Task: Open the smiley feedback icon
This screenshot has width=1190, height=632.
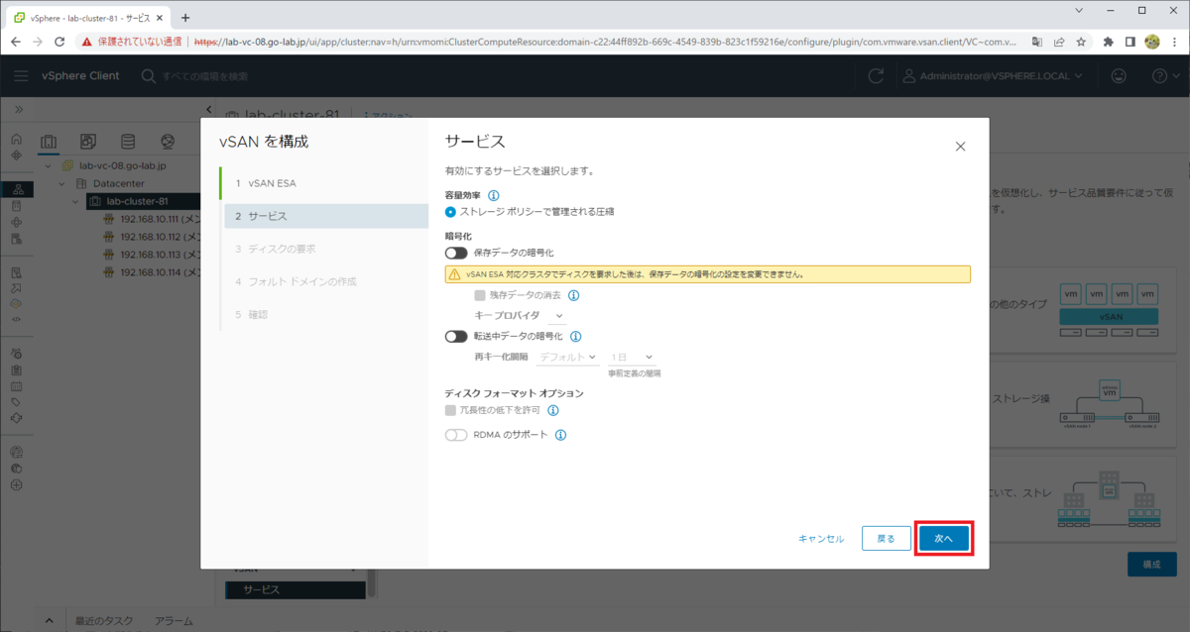Action: point(1120,75)
